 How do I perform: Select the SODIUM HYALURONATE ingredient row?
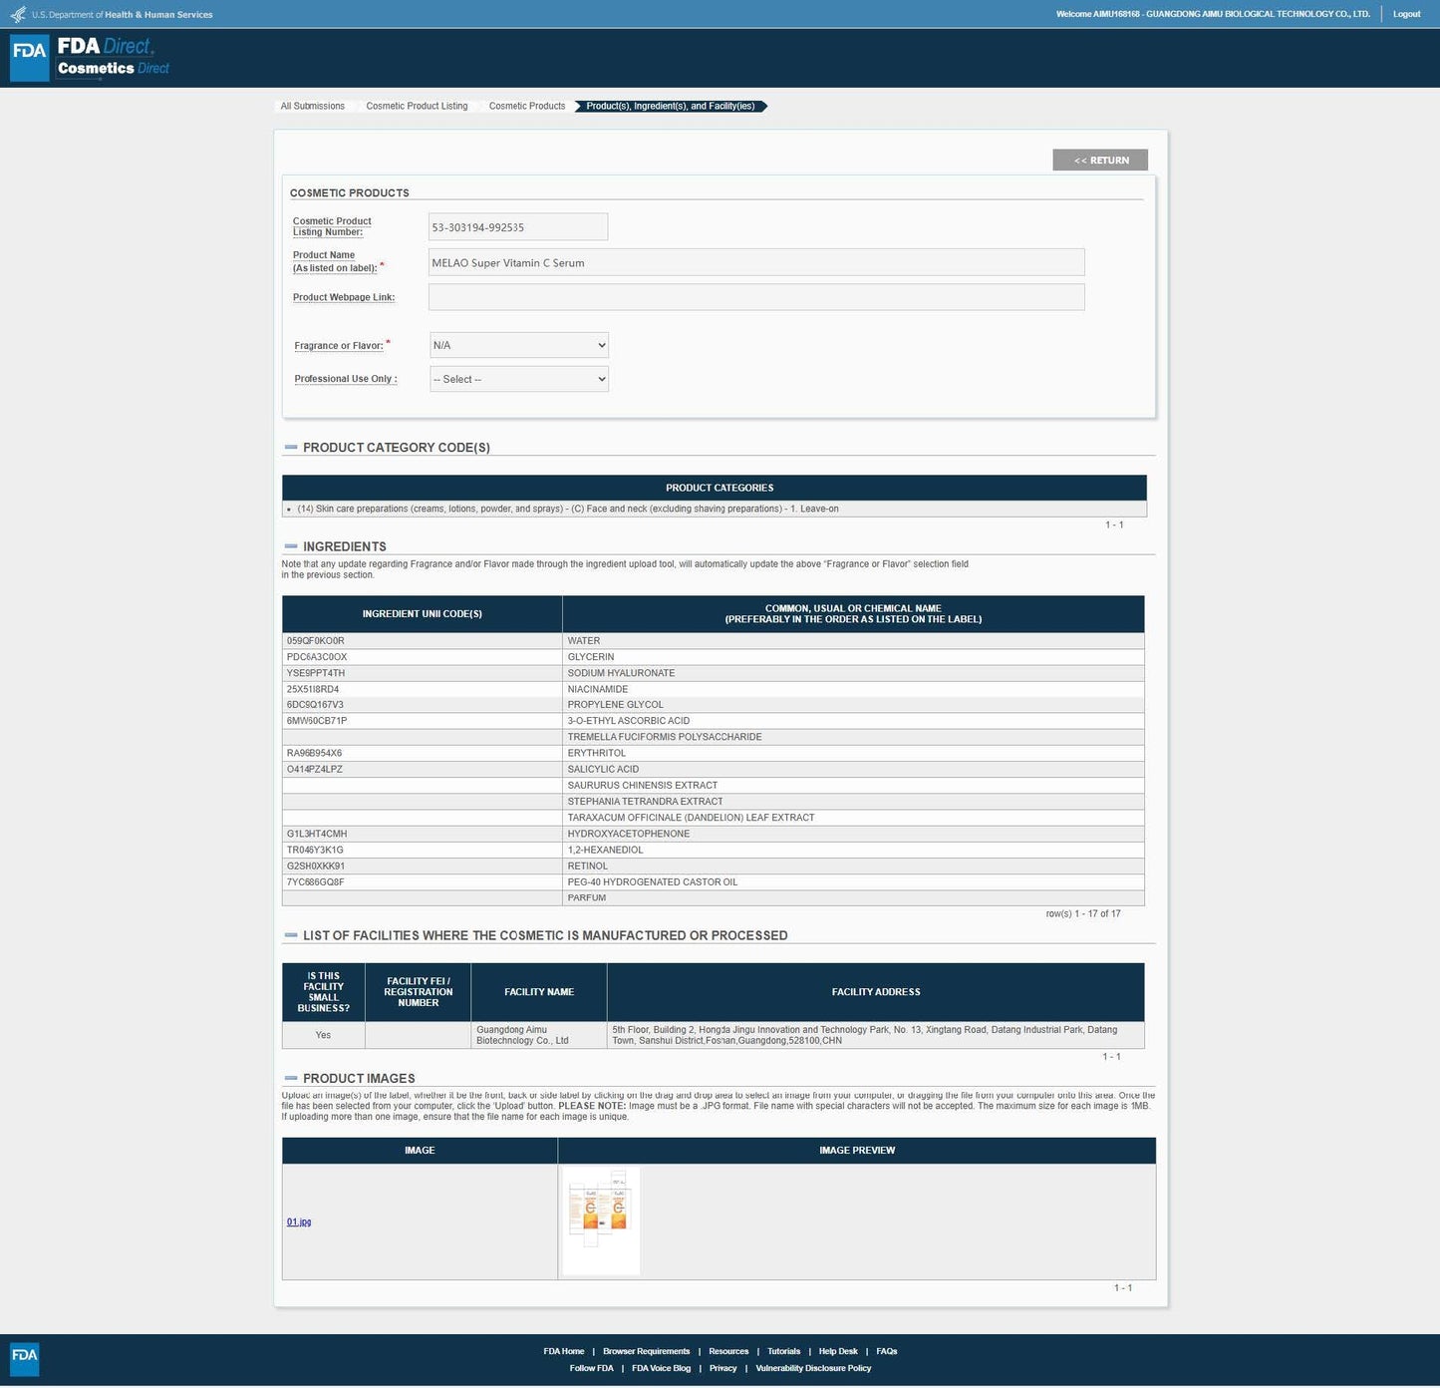pos(713,673)
